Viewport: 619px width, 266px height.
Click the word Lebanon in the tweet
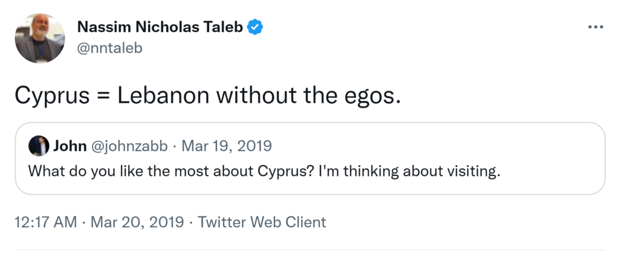tap(161, 96)
